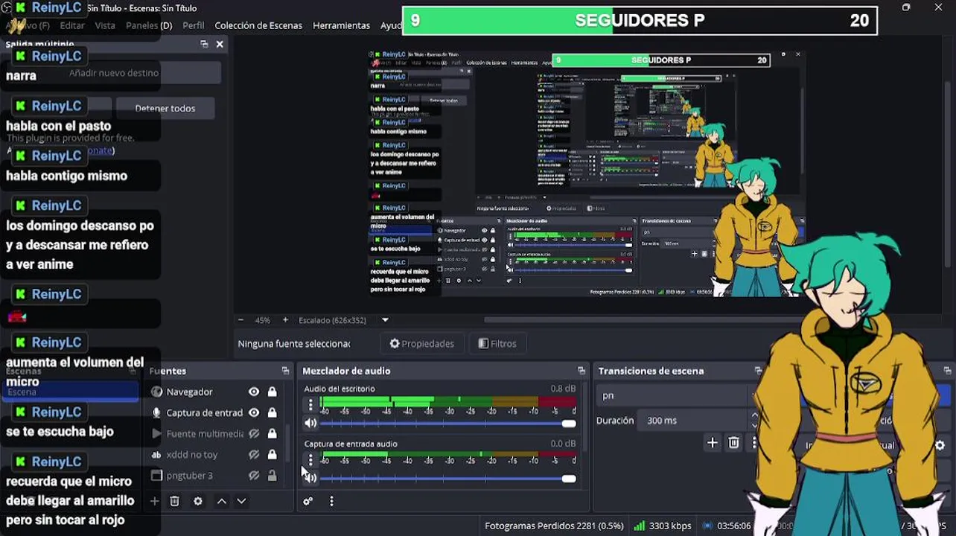Show the xddd no toy source
Image resolution: width=956 pixels, height=536 pixels.
[254, 454]
